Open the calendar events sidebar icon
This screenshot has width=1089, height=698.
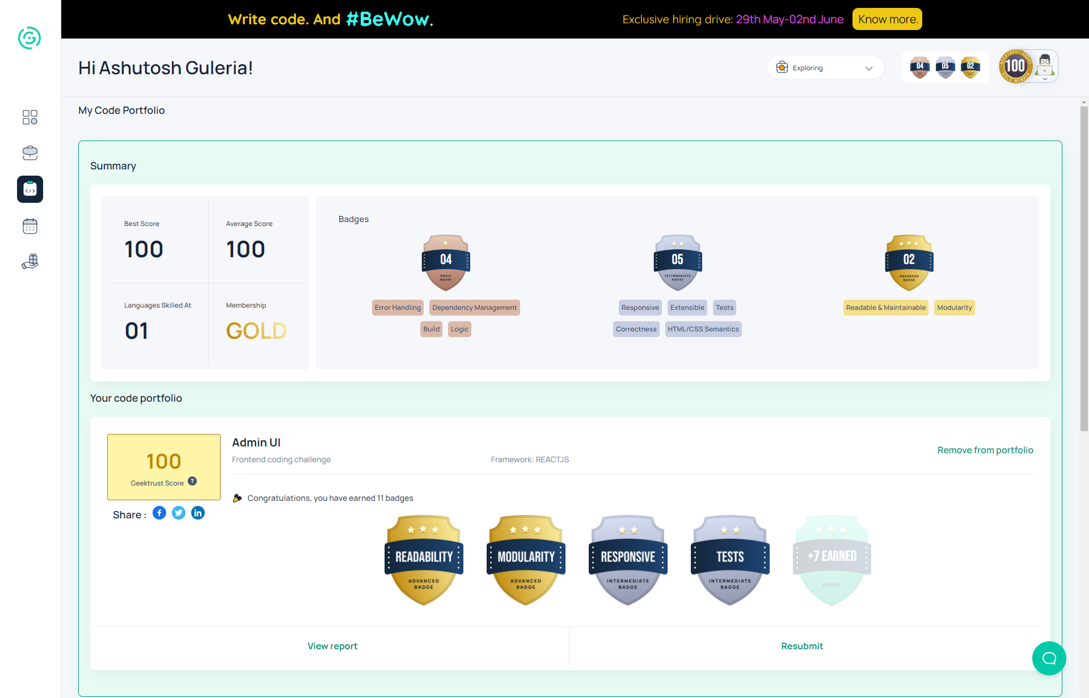point(30,226)
